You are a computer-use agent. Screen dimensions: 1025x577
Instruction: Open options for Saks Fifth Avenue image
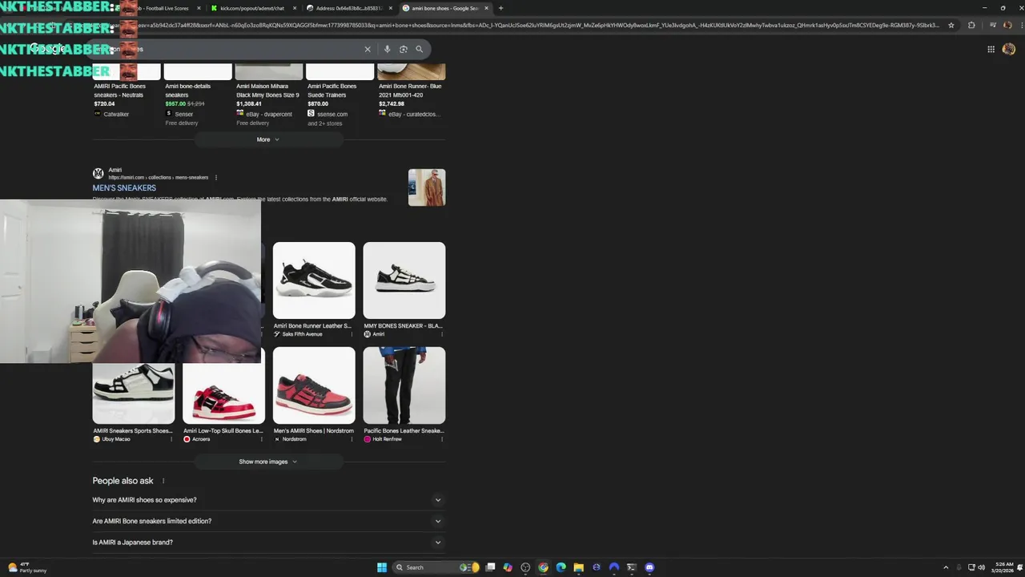352,334
